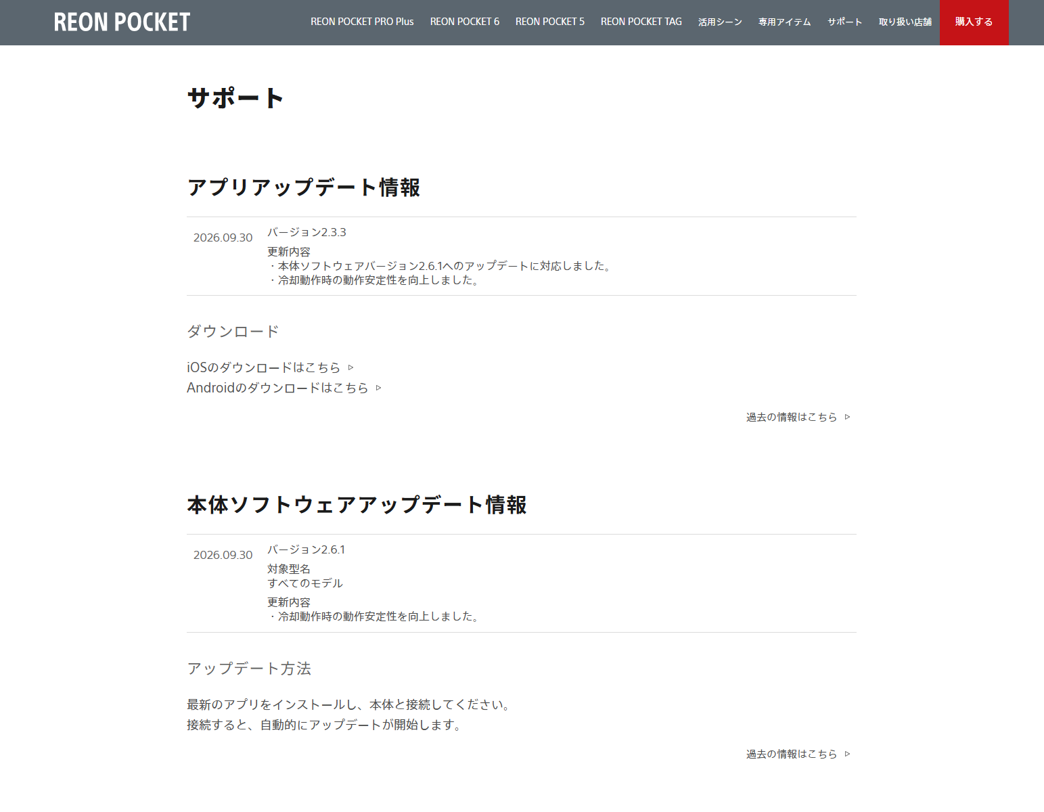Click arrow icon next to 本体ソフトウェア past info link
The image size is (1044, 812).
pyautogui.click(x=847, y=754)
